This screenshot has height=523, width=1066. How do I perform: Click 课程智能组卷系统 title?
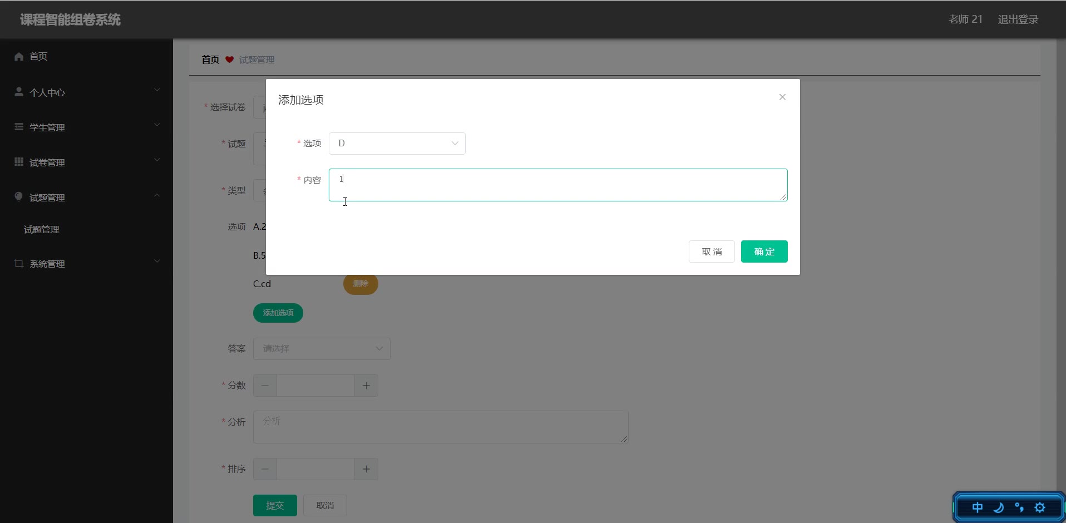(70, 19)
